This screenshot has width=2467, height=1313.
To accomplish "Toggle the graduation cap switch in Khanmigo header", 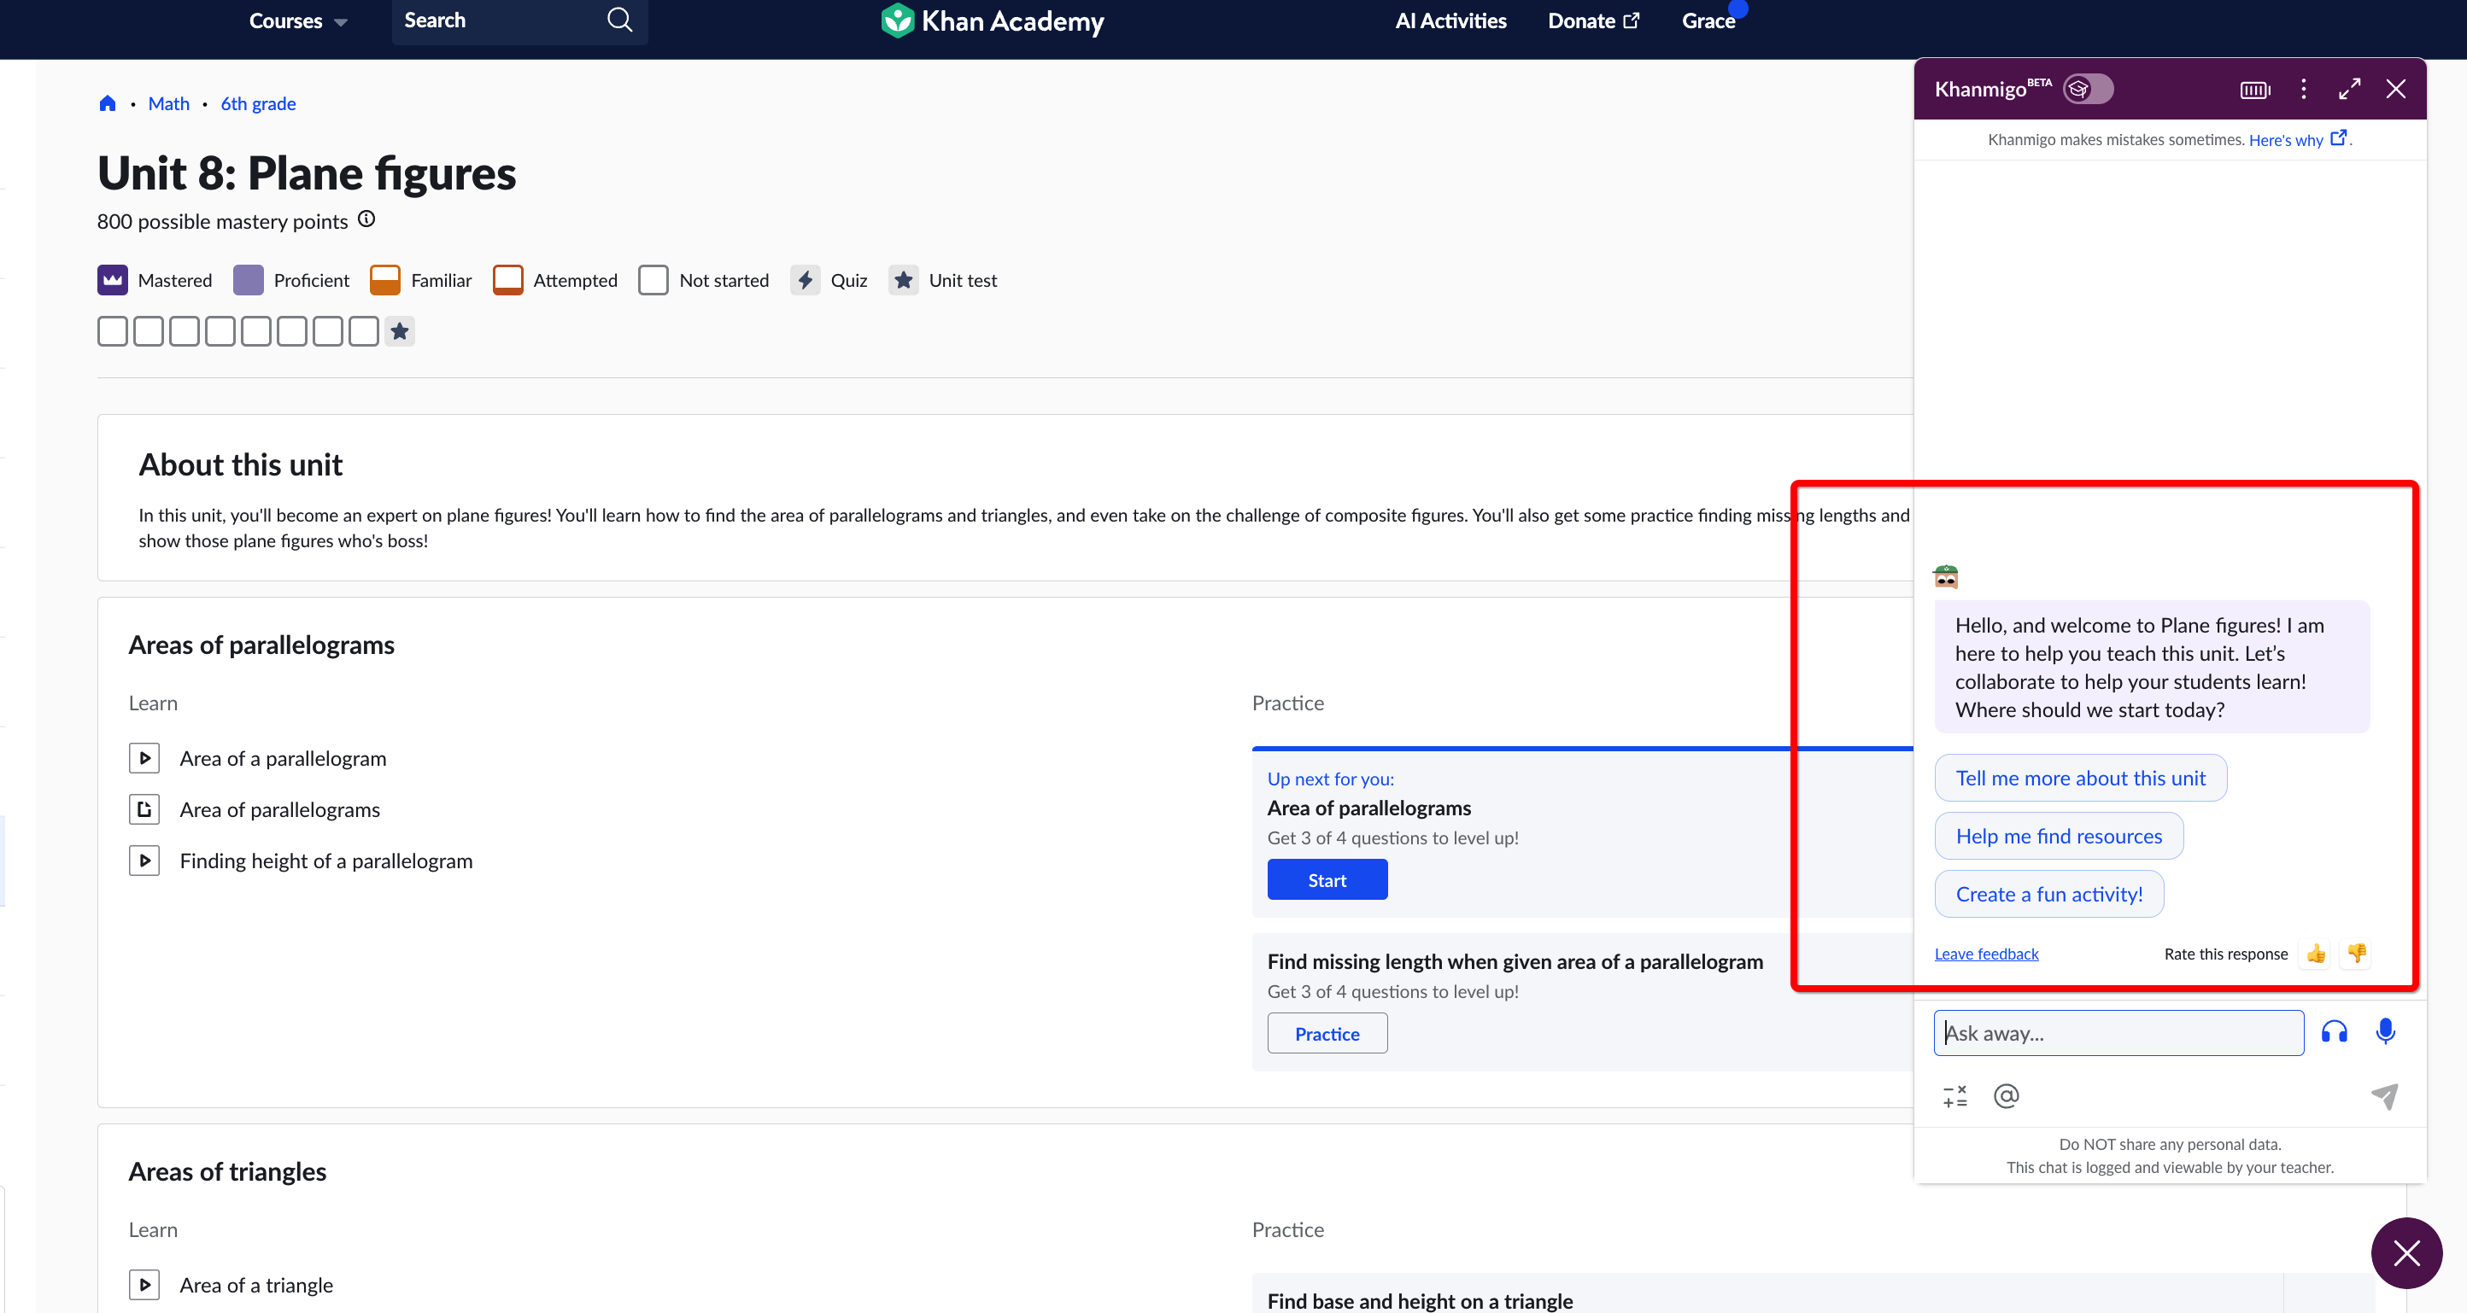I will tap(2088, 89).
